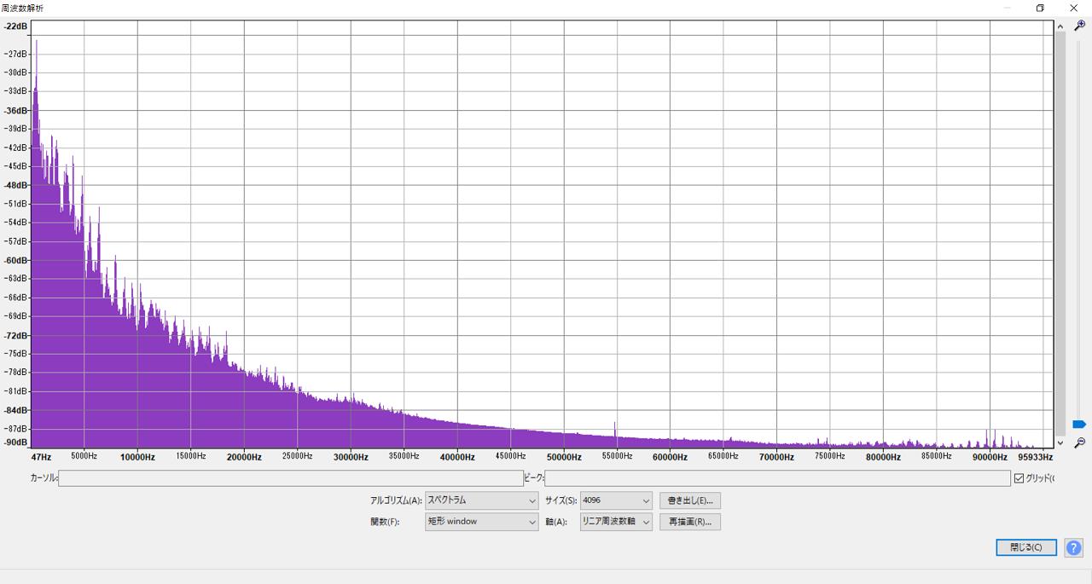
Task: Click the 10000Hz axis label
Action: point(137,457)
